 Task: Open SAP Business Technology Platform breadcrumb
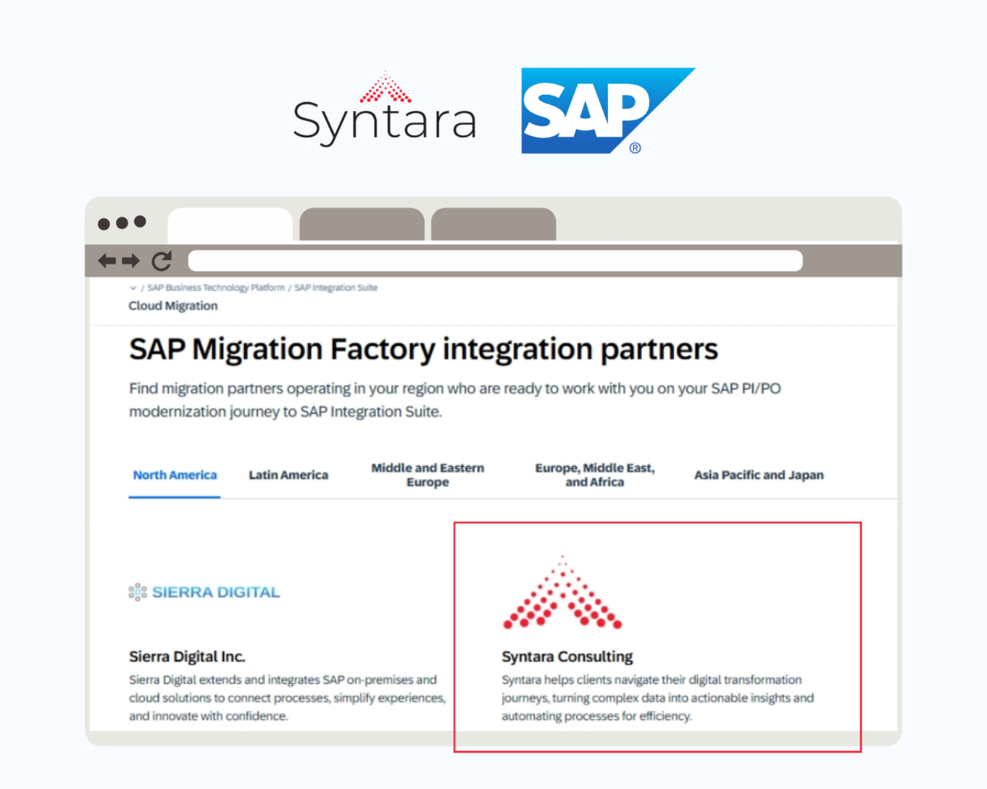[216, 288]
